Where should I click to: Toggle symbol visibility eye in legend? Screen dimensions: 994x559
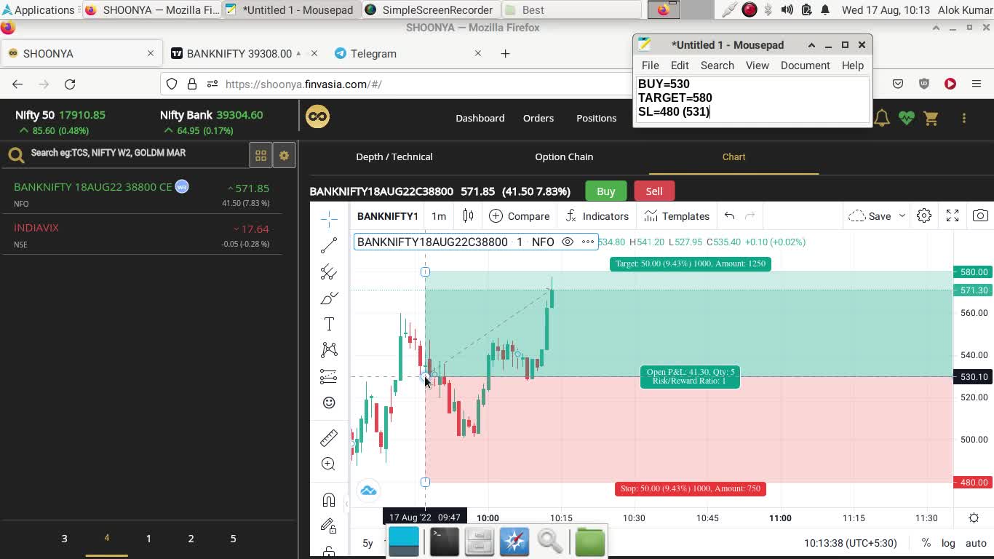point(568,242)
